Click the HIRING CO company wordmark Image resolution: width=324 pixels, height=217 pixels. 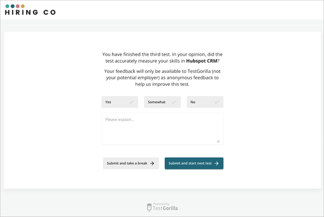[x=30, y=12]
